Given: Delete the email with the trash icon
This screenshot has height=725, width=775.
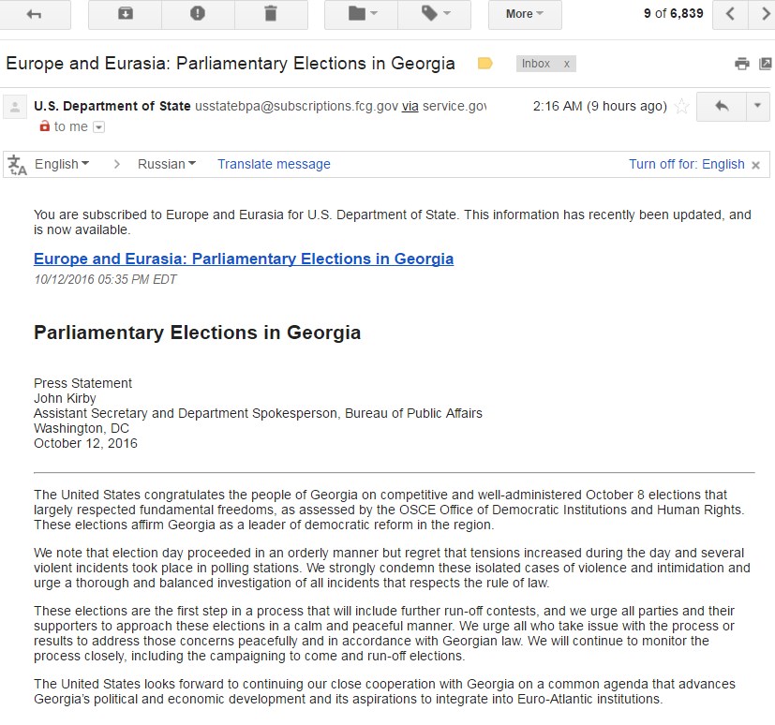Looking at the screenshot, I should [271, 14].
